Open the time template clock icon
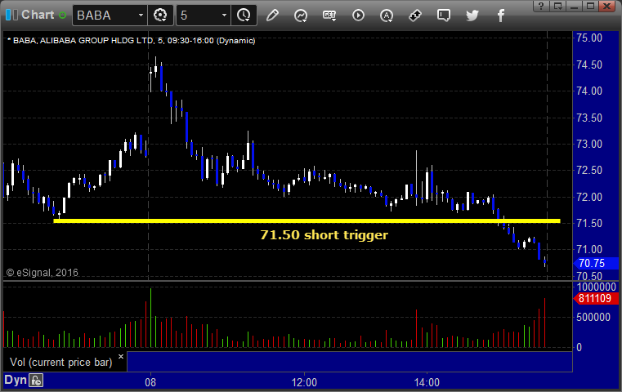The image size is (622, 392). [244, 16]
